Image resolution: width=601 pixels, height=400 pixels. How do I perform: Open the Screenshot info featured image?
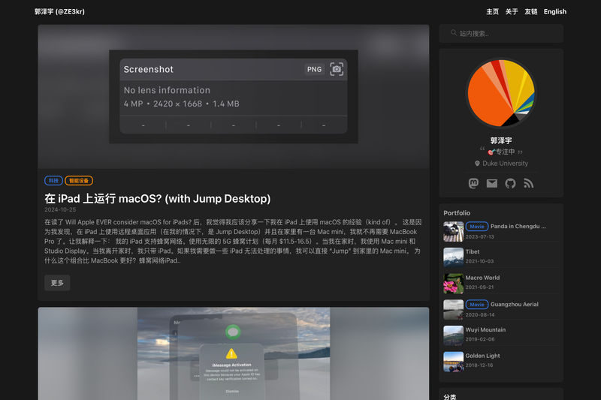[234, 97]
